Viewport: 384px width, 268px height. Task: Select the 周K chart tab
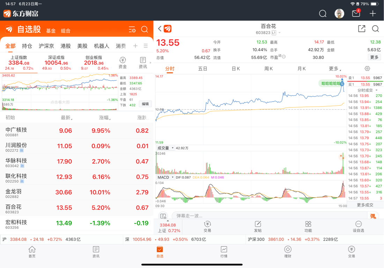[268, 69]
